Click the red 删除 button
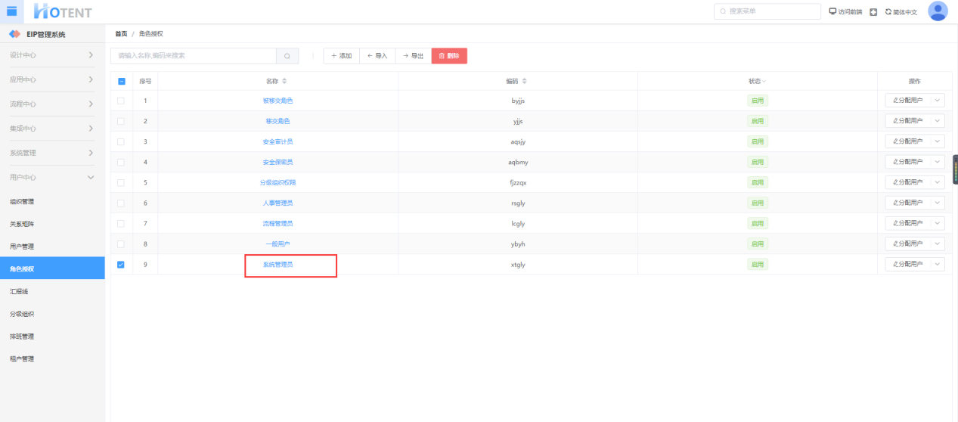 449,56
